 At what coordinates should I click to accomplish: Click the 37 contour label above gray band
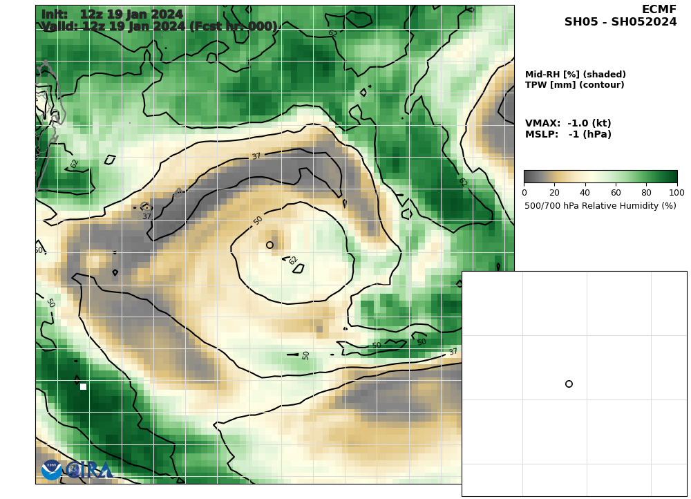click(x=256, y=156)
